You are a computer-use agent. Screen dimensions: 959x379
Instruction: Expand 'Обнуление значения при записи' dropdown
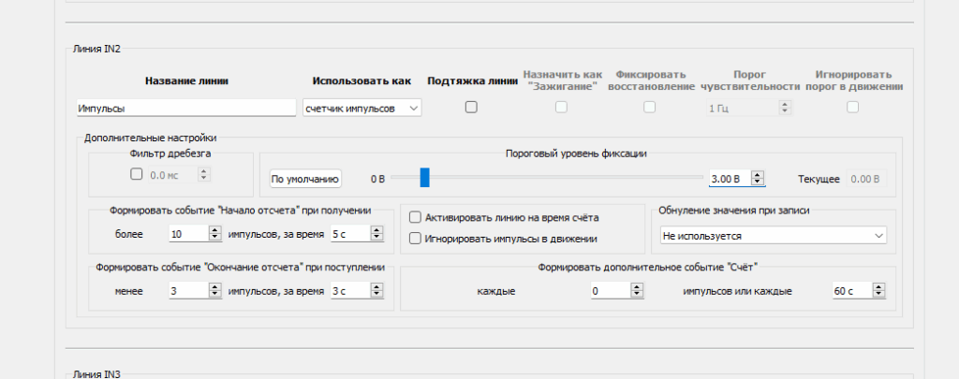click(772, 236)
